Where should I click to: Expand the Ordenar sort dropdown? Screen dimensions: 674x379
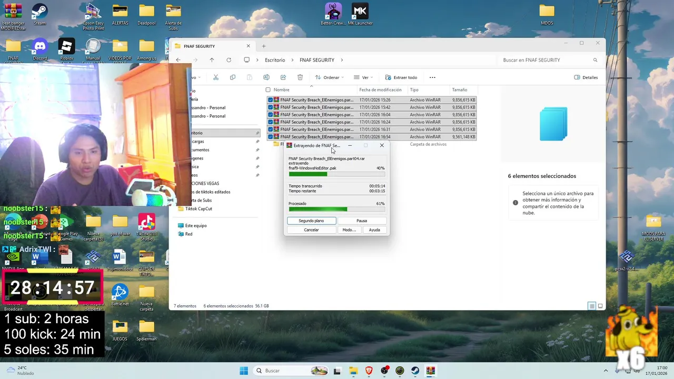tap(329, 77)
